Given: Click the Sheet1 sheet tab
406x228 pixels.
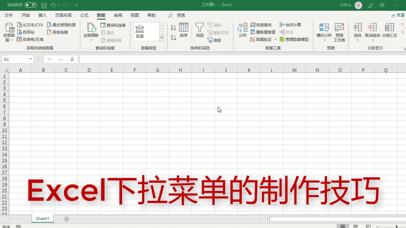Looking at the screenshot, I should coord(43,218).
